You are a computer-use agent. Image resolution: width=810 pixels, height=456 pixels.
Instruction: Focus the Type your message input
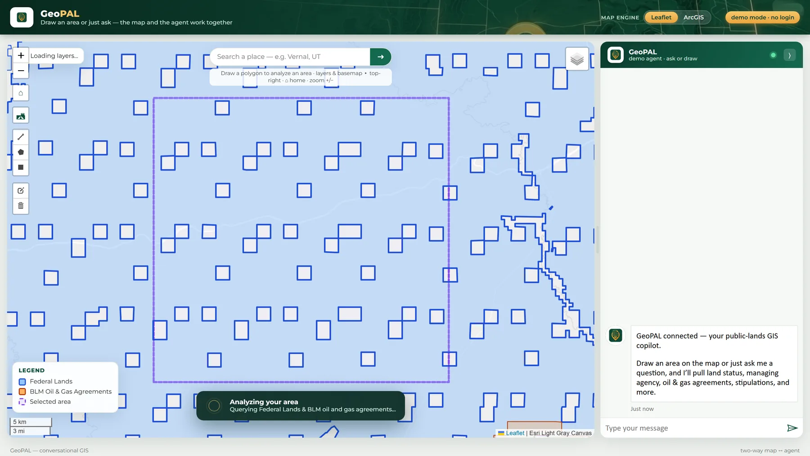(693, 428)
